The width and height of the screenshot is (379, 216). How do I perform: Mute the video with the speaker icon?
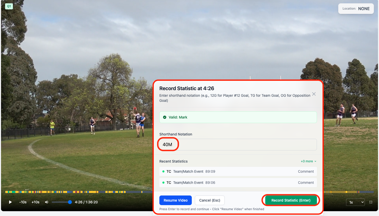pyautogui.click(x=47, y=202)
